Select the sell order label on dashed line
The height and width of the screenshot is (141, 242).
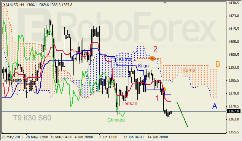click(x=16, y=81)
